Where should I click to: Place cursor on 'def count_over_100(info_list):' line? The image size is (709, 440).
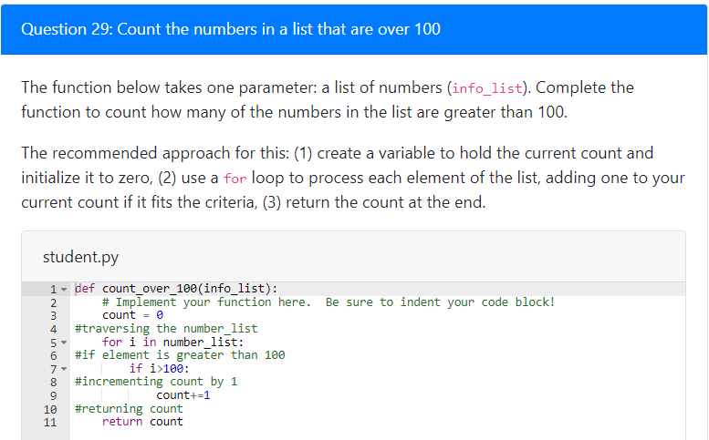(176, 289)
